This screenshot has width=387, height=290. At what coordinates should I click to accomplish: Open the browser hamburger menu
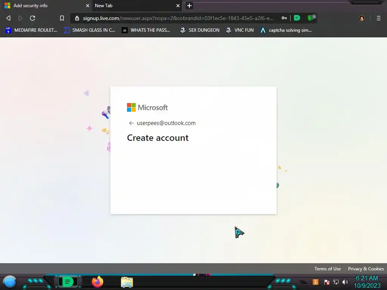point(379,18)
